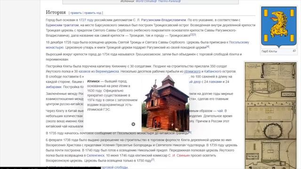Open the preview popup settings gear
The image size is (301, 169).
(x=133, y=124)
